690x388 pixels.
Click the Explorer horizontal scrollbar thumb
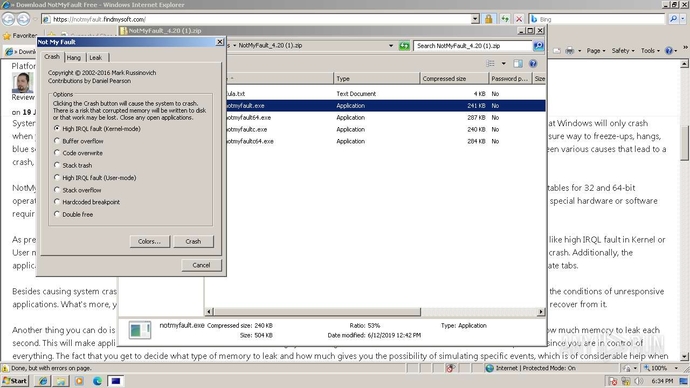point(317,311)
